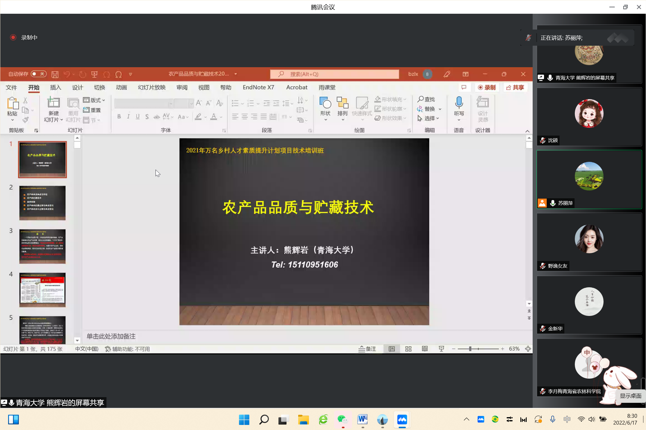
Task: Toggle the AutoSave switch
Action: [x=39, y=74]
